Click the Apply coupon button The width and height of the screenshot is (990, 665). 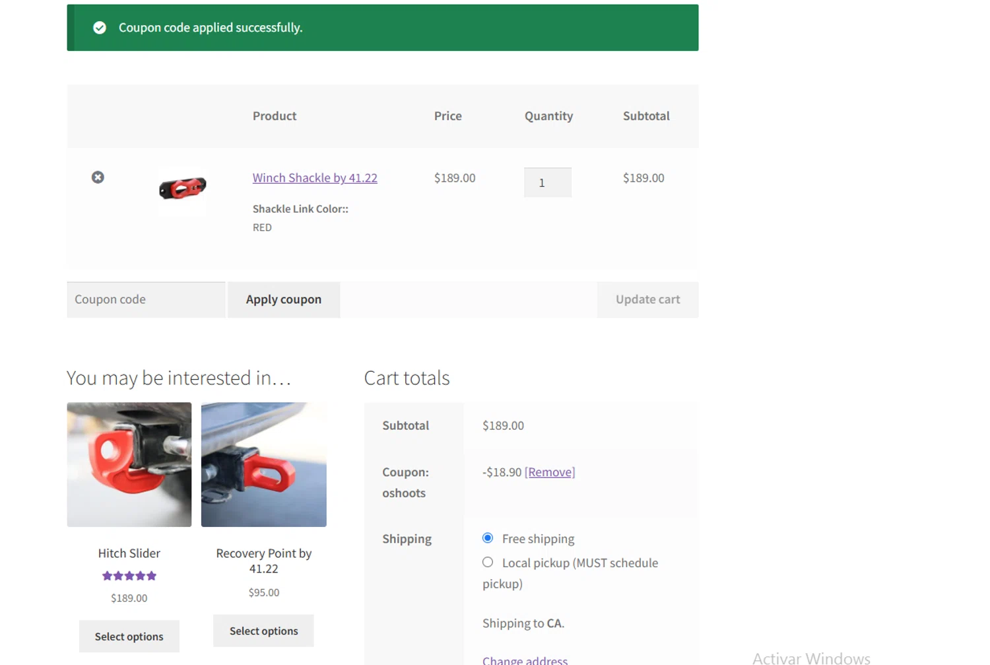click(284, 300)
